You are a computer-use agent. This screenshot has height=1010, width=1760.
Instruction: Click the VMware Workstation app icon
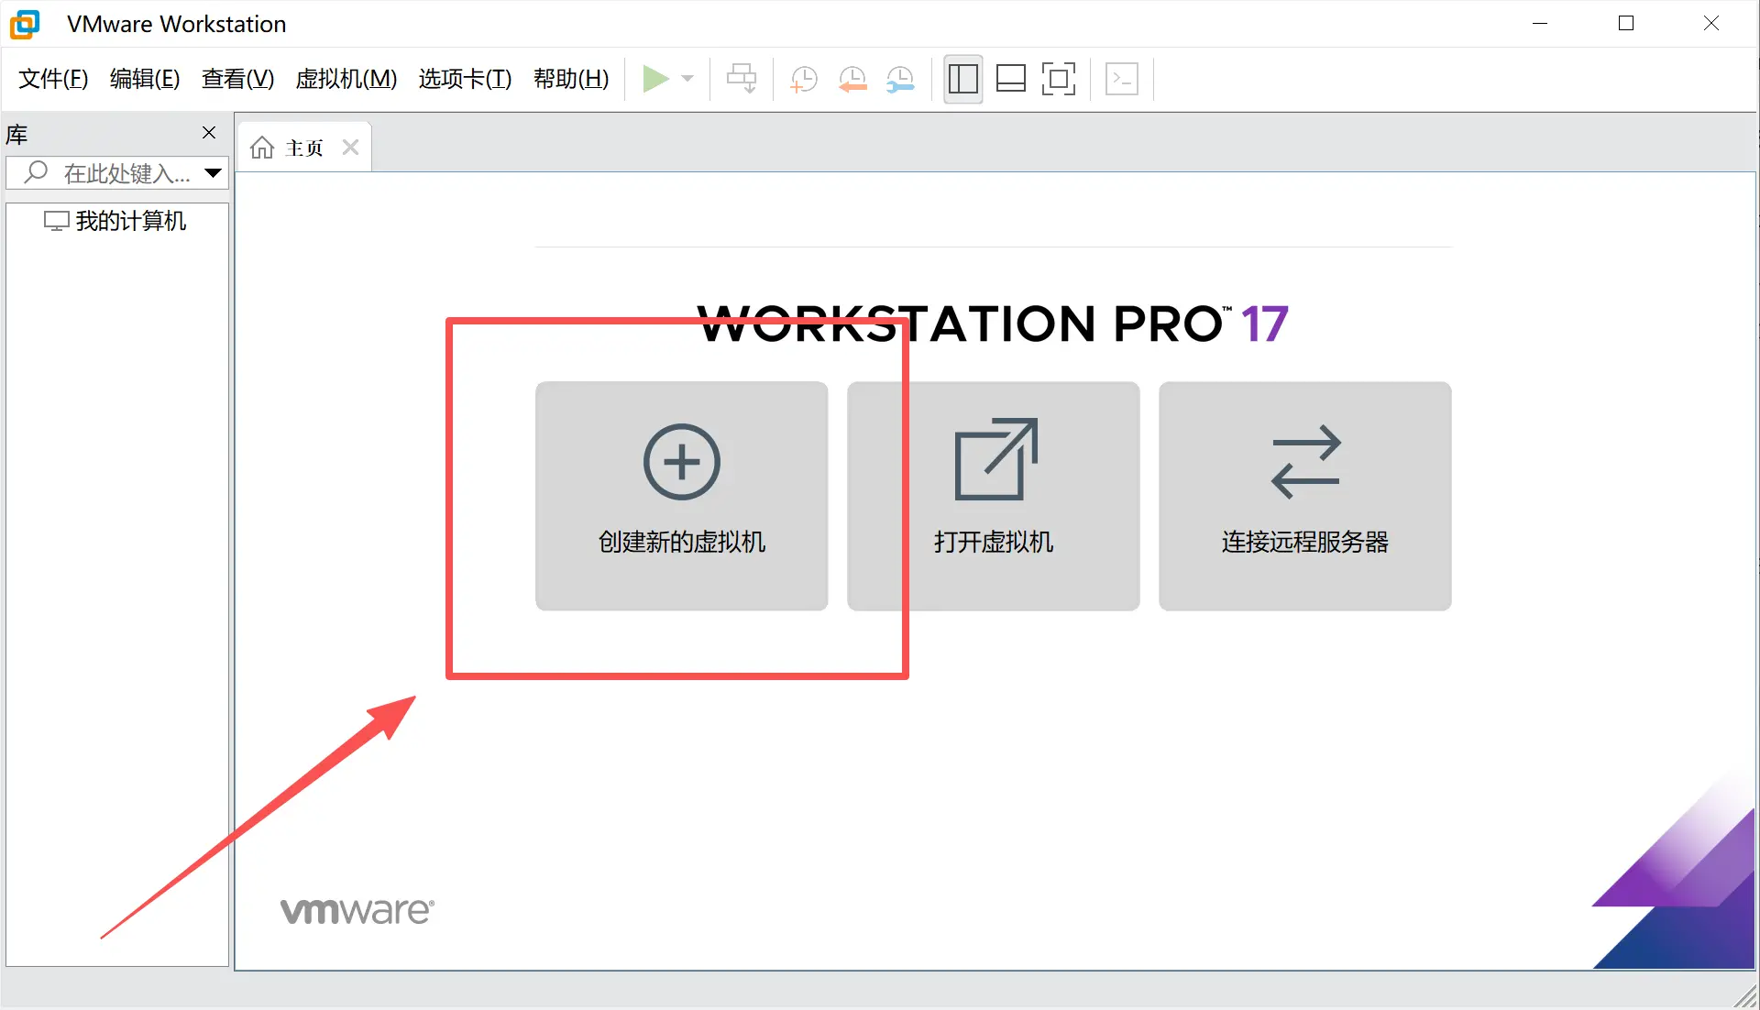pos(25,24)
